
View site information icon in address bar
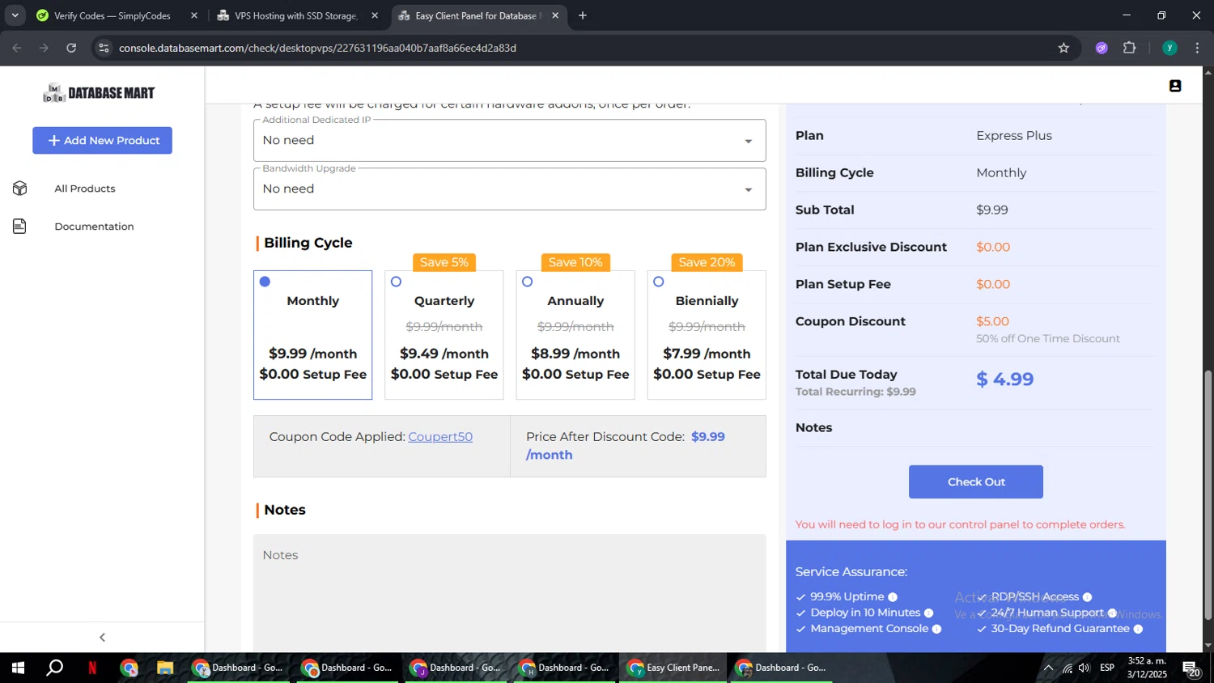[x=103, y=48]
